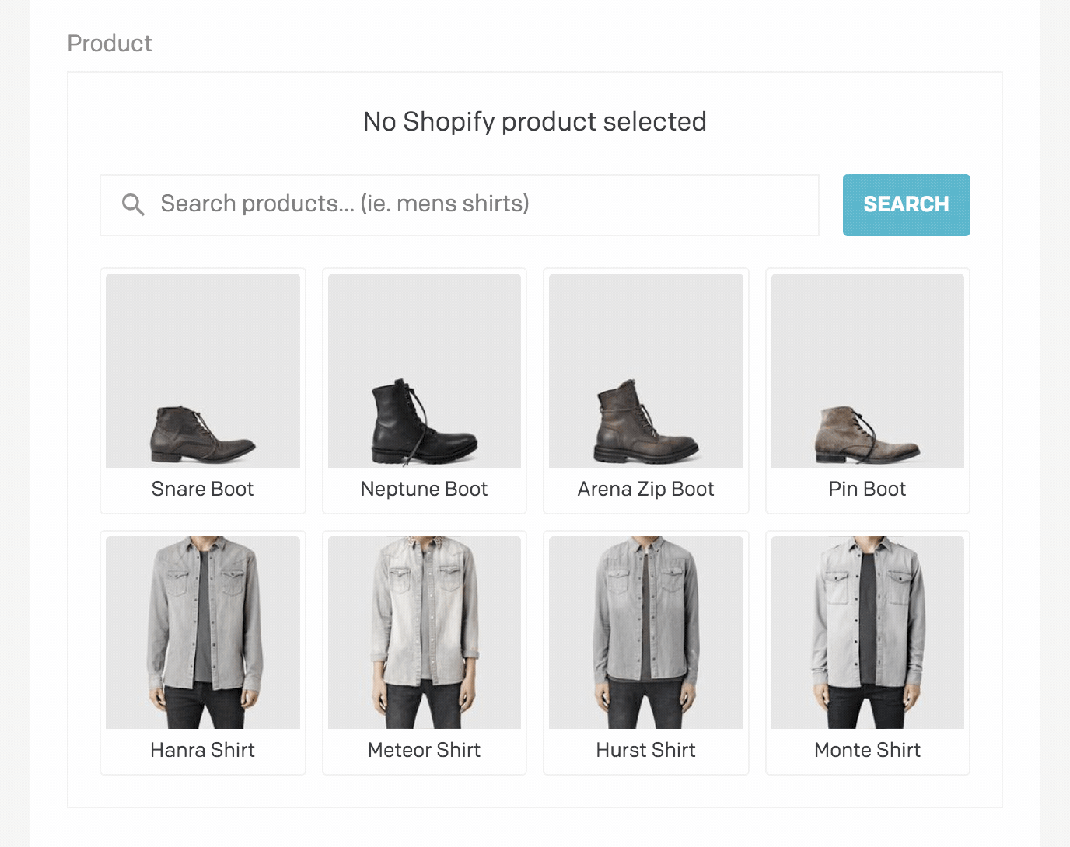Click the Monte Shirt name label
Viewport: 1070px width, 847px height.
[868, 750]
